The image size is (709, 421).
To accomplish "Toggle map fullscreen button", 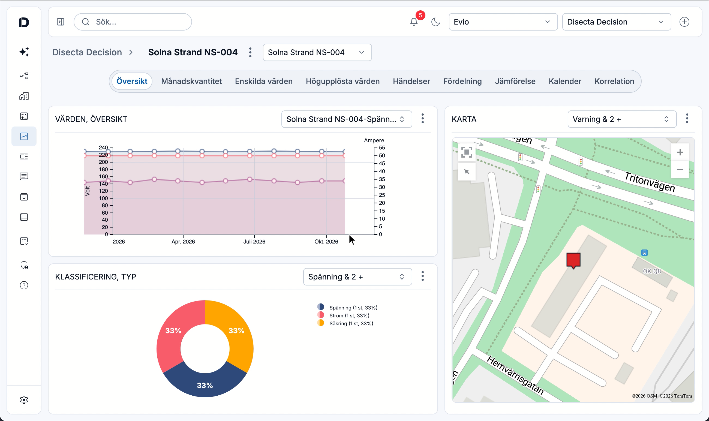I will tap(467, 152).
